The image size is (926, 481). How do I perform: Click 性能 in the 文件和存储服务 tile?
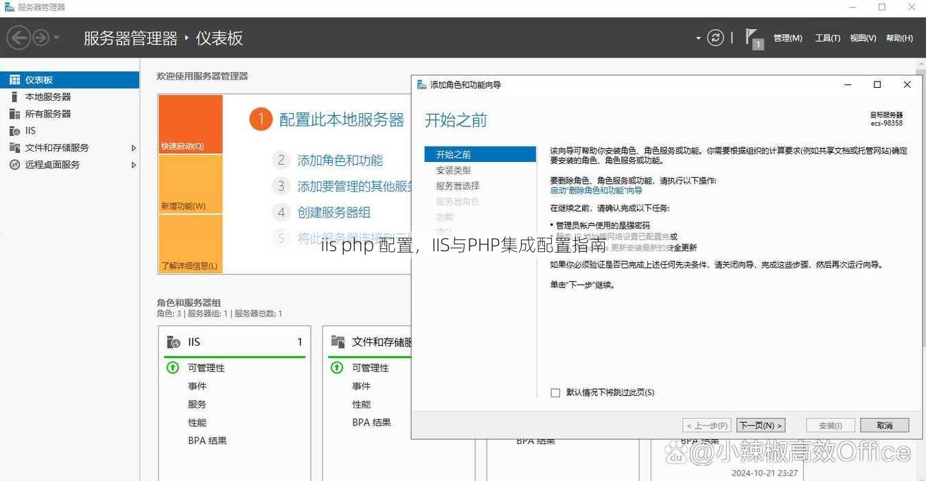pyautogui.click(x=361, y=404)
